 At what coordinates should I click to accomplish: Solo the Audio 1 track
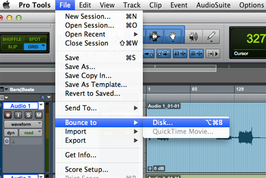(x=28, y=115)
